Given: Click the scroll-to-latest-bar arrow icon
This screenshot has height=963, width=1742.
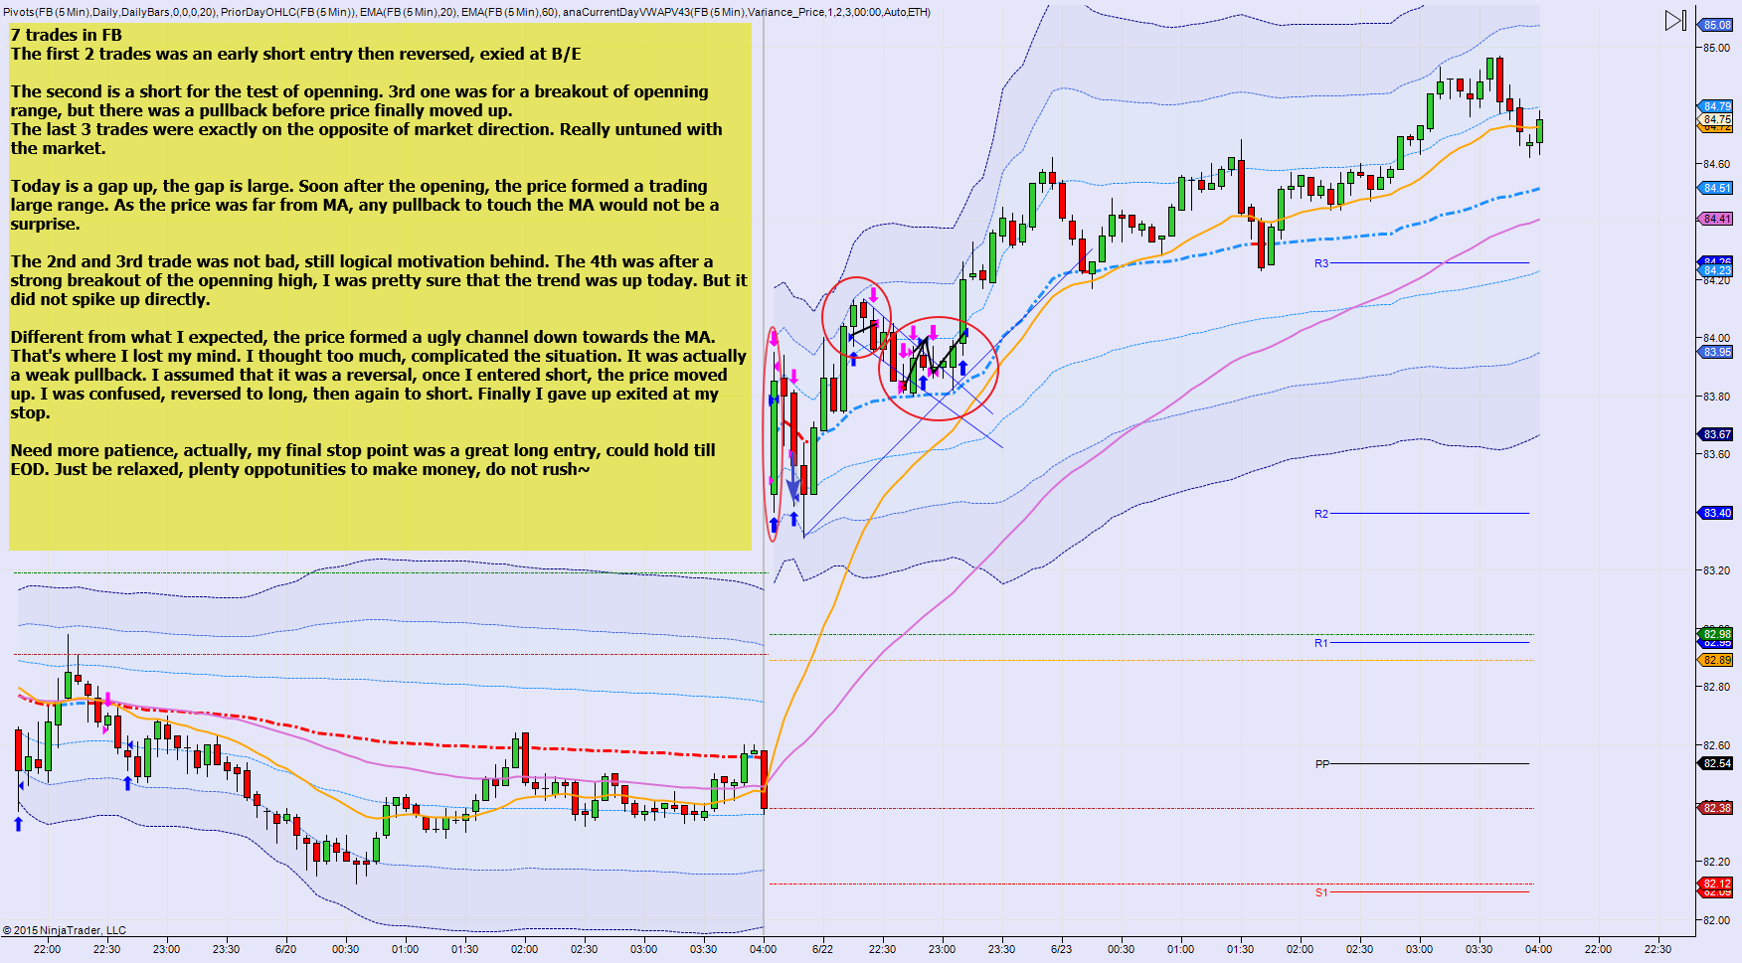Looking at the screenshot, I should 1675,21.
